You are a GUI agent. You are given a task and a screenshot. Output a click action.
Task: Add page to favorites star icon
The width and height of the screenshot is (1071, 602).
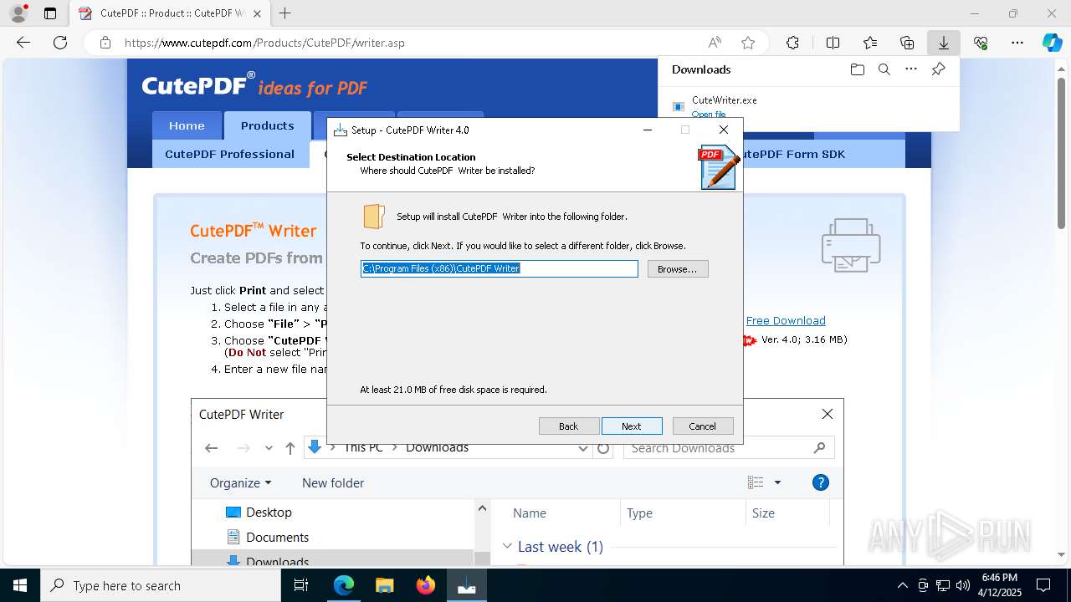coord(748,43)
